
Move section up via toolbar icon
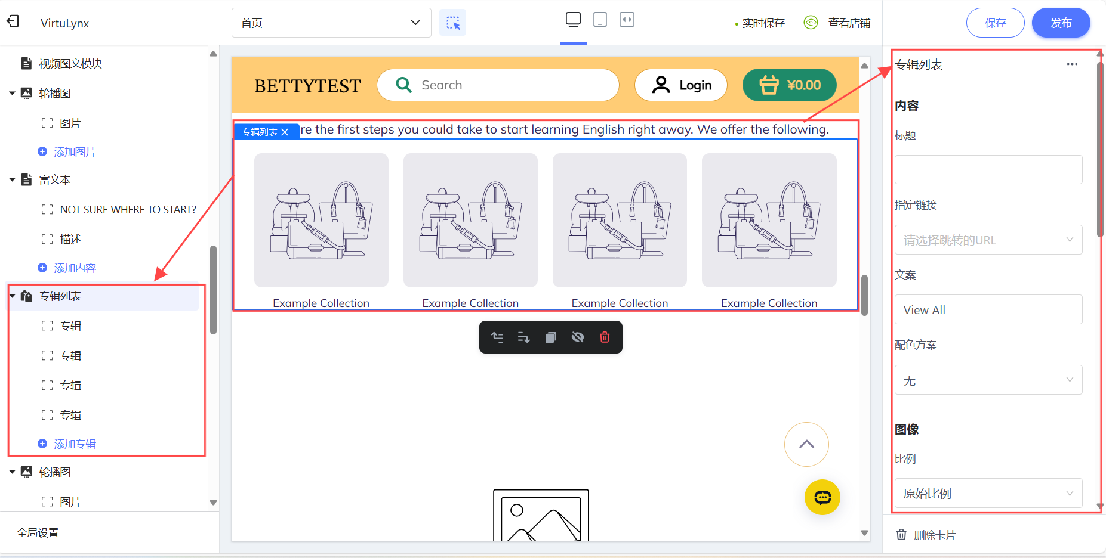coord(497,337)
